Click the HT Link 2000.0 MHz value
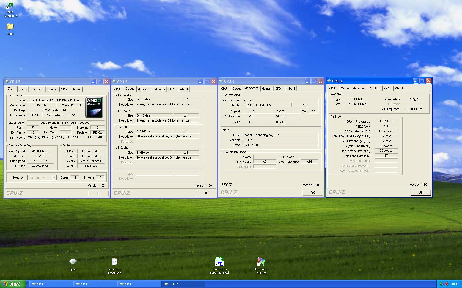Screen dimensions: 462x288 click(40, 166)
